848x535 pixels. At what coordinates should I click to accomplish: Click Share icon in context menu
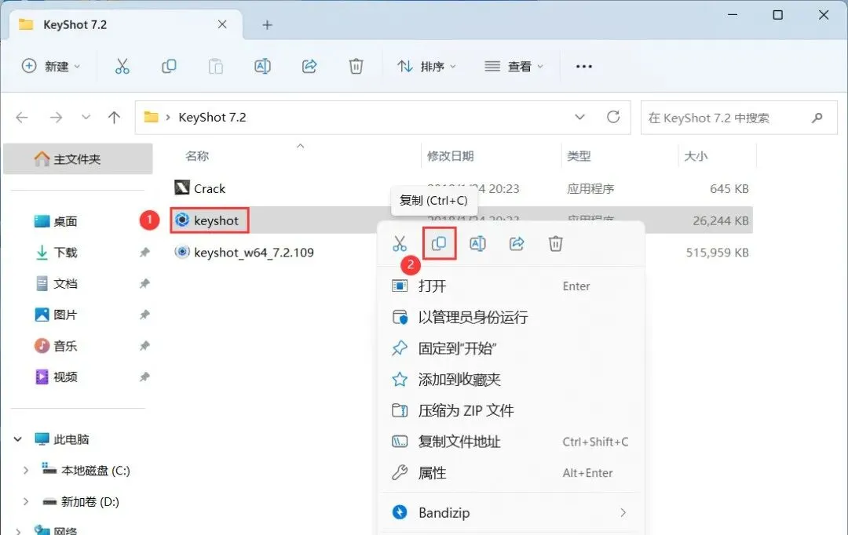(x=517, y=244)
